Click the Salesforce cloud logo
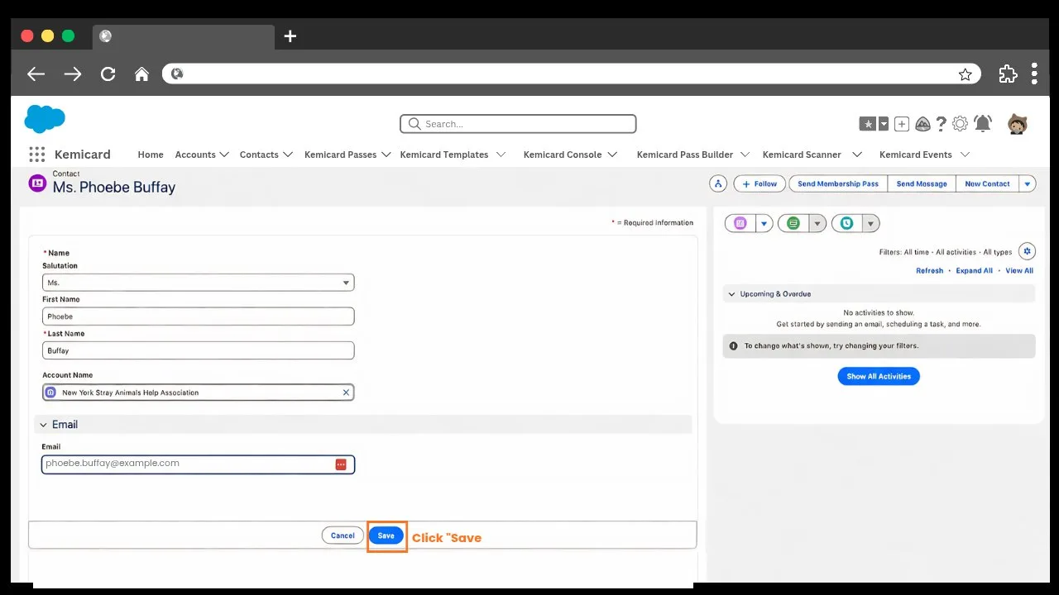Screen dimensions: 1059x595 coord(45,119)
